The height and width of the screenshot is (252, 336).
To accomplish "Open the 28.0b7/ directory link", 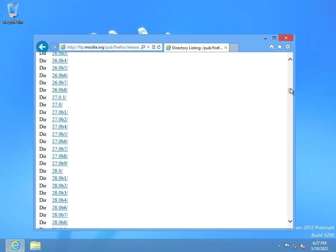I will click(60, 215).
